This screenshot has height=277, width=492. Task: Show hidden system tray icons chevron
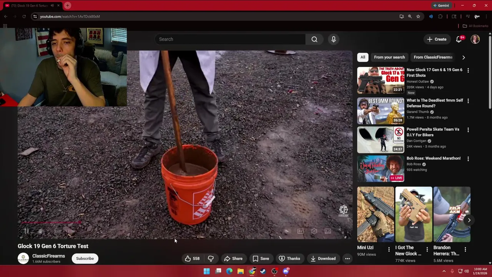tap(444, 271)
